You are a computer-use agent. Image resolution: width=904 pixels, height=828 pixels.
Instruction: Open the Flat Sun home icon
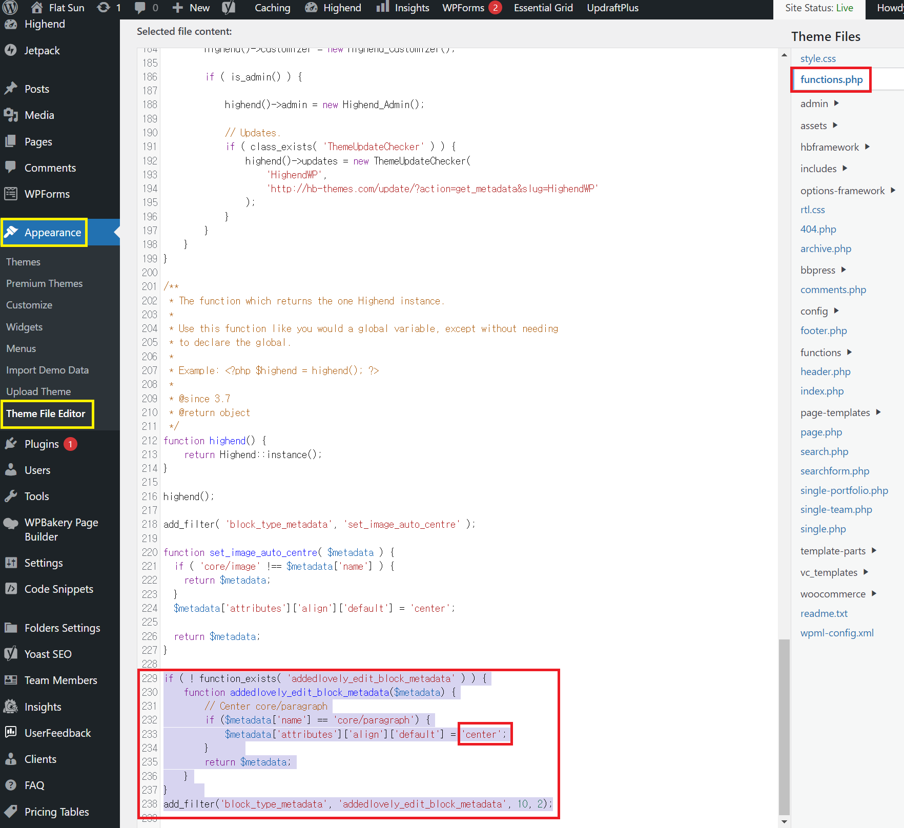[x=37, y=7]
